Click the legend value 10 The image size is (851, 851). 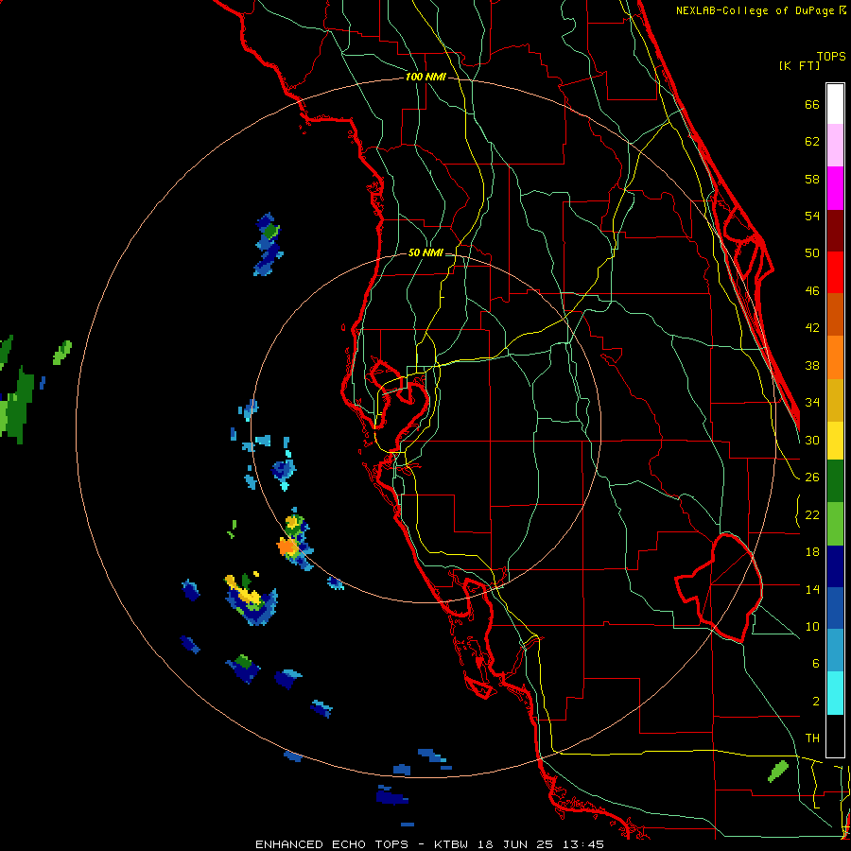[x=812, y=626]
